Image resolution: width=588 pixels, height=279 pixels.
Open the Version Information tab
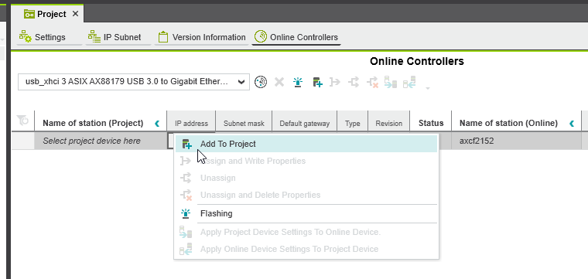(x=202, y=37)
